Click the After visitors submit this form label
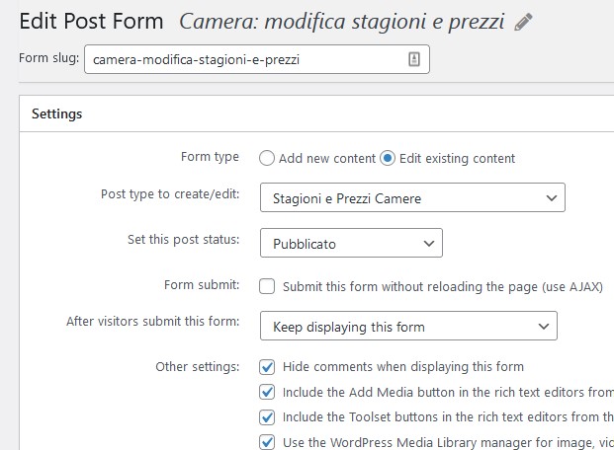The image size is (614, 450). click(x=152, y=322)
